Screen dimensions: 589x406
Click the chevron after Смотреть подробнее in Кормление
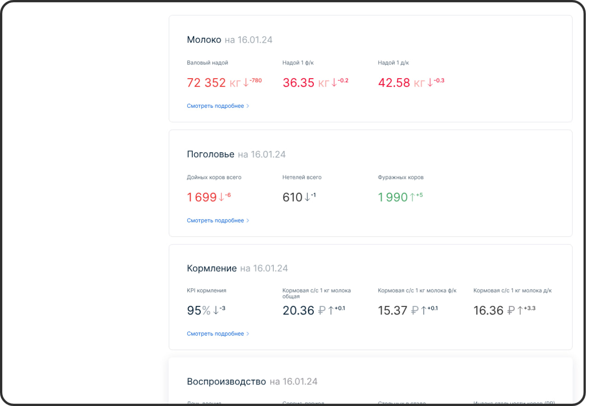[248, 334]
